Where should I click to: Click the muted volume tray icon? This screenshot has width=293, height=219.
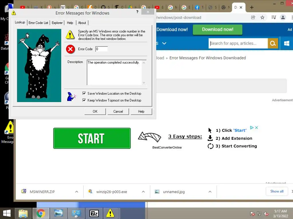(266, 214)
